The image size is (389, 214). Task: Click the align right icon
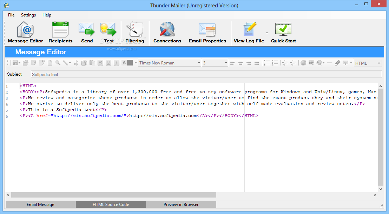(x=249, y=63)
